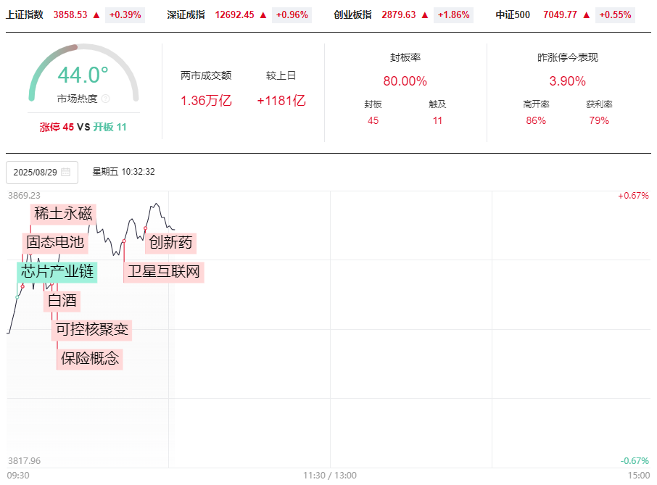
Task: Click the up arrow beside 中证500 value
Action: tap(587, 14)
